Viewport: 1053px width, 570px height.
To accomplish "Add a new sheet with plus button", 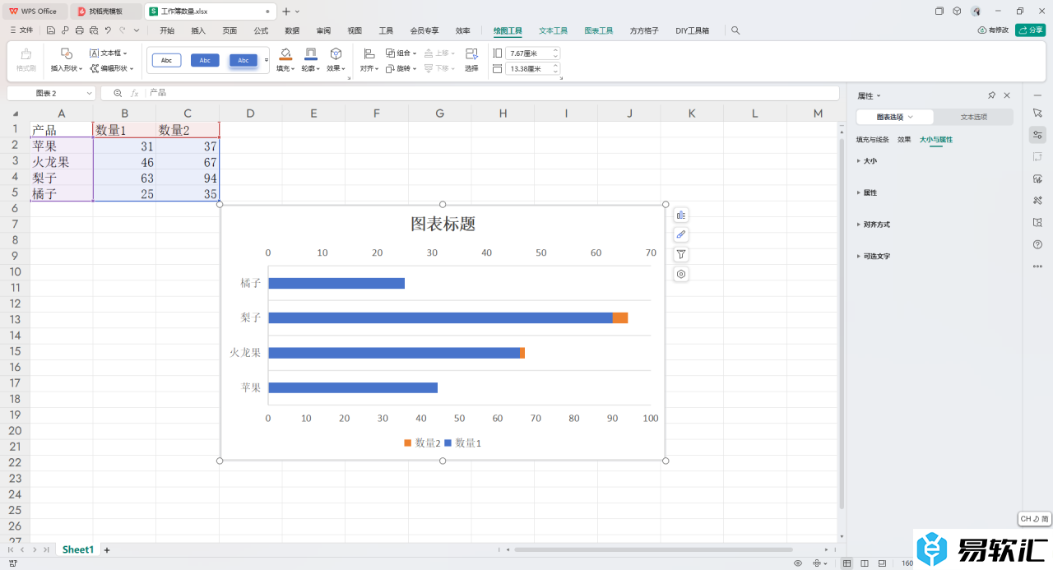I will (107, 549).
